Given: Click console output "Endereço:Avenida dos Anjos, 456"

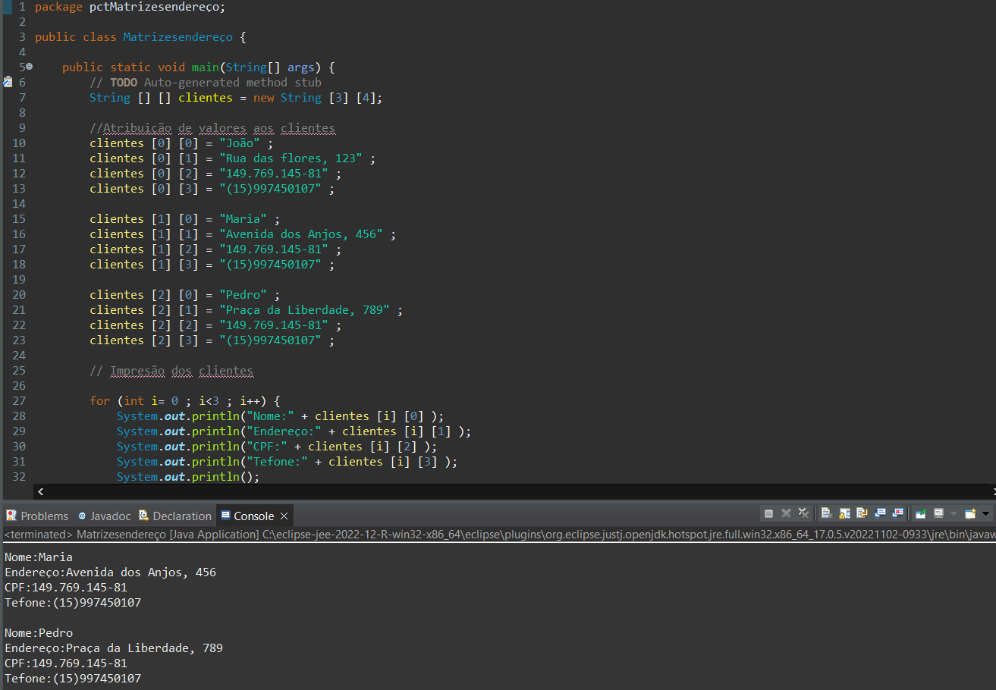Looking at the screenshot, I should (111, 572).
